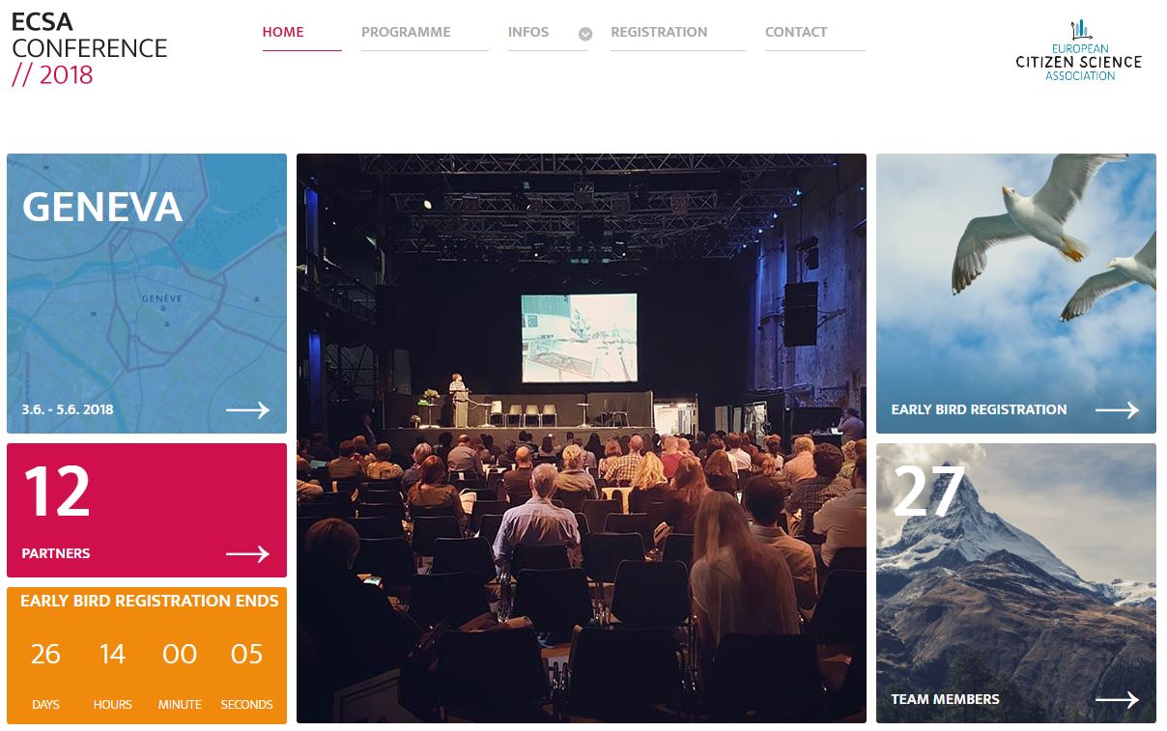Open the 27 Team Members mountain tile

click(1016, 583)
